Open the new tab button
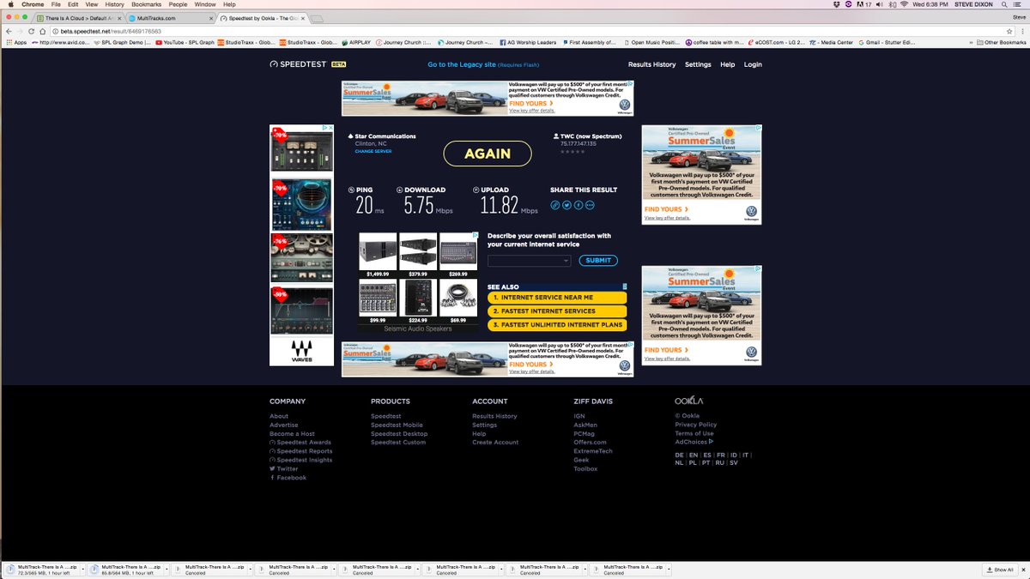 point(317,18)
